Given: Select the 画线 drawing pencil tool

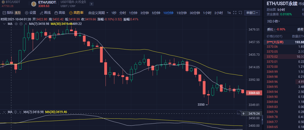Looking at the screenshot, I should click(42, 13).
